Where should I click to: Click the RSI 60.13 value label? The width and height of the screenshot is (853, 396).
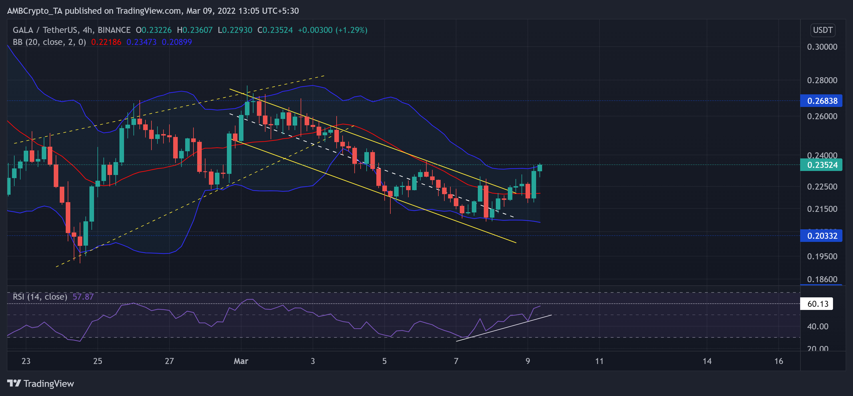(x=817, y=304)
